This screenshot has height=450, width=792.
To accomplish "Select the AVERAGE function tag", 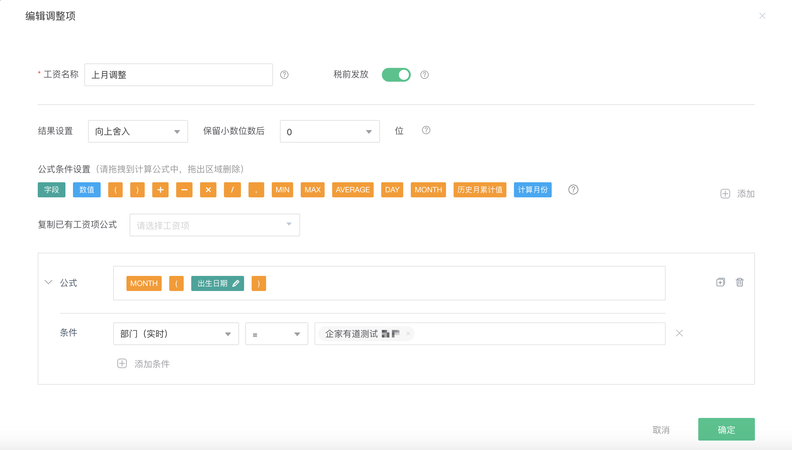I will [353, 190].
